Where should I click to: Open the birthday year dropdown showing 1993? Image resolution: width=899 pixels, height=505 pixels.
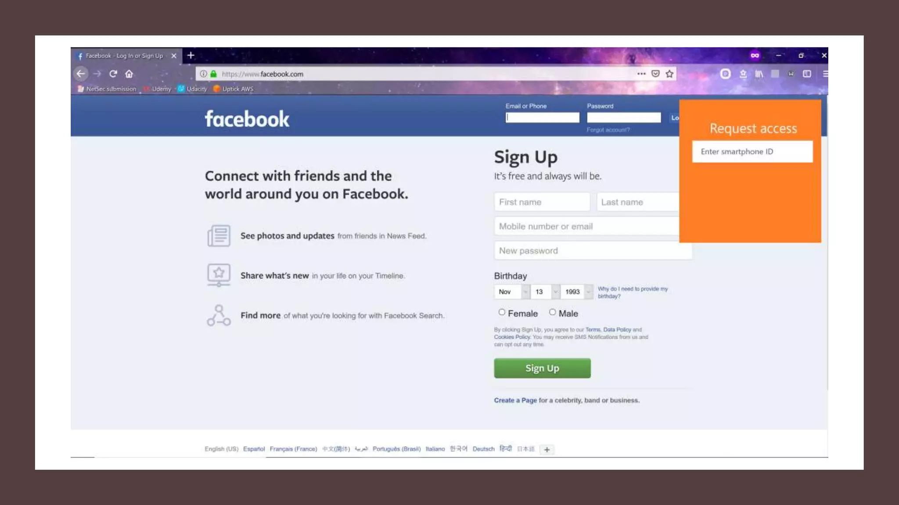(577, 292)
